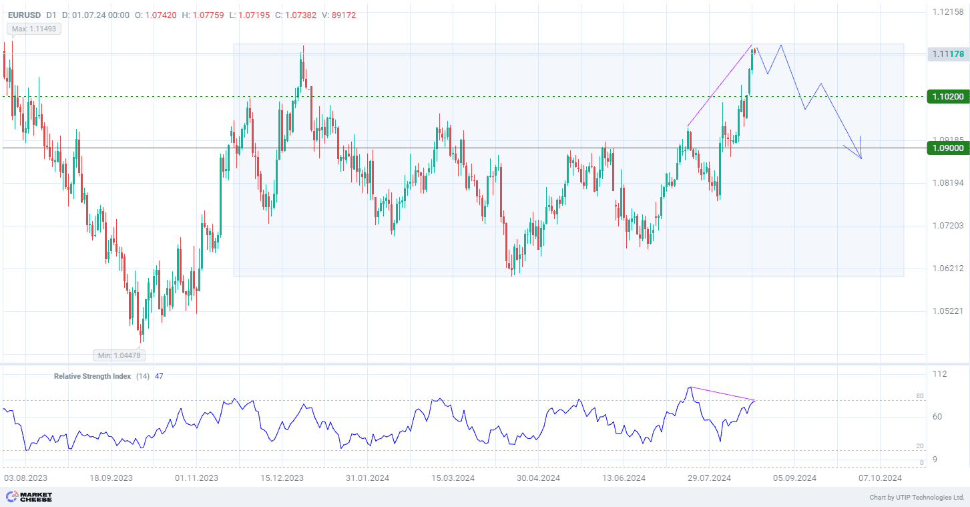Select the Max: 1.11493 price marker
The width and height of the screenshot is (970, 507).
[33, 29]
